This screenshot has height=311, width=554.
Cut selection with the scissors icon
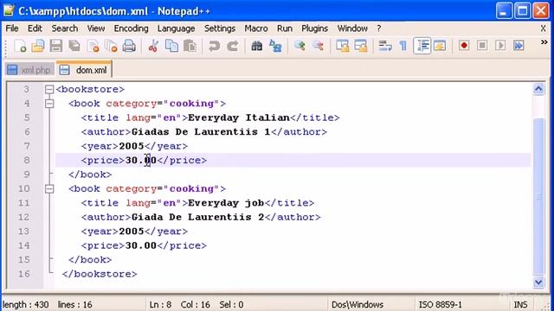click(x=153, y=46)
